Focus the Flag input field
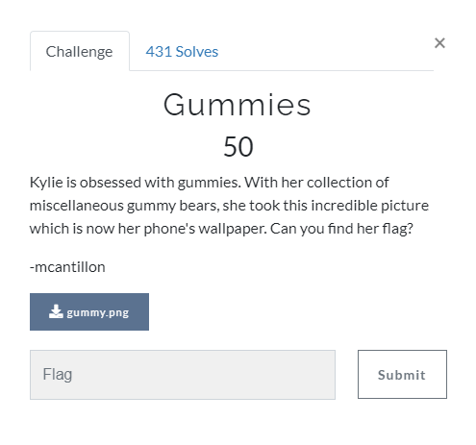 (183, 375)
